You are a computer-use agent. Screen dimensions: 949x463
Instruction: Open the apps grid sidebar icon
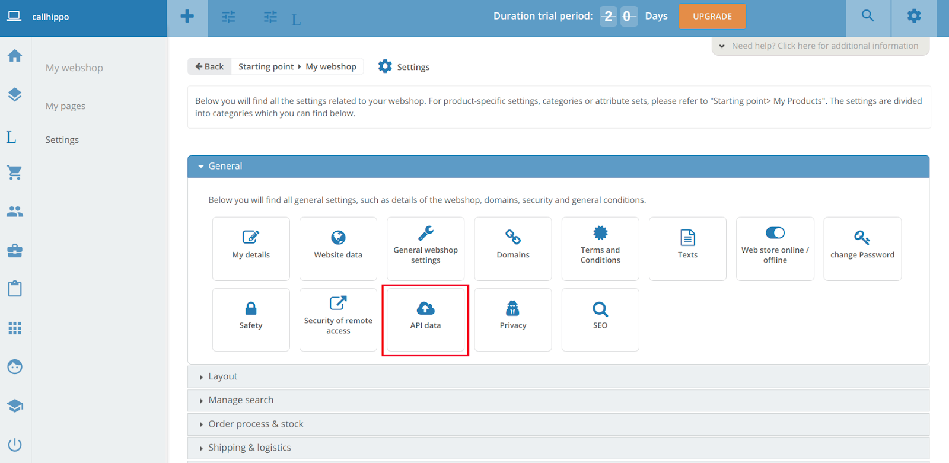(15, 328)
